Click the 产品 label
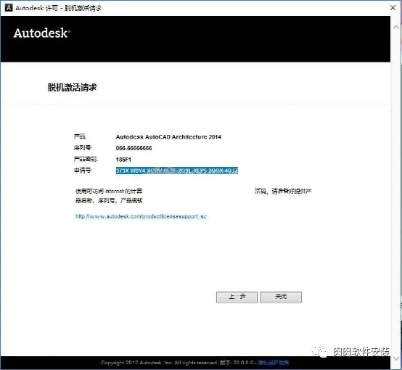Screen dimensions: 402x370 tap(81, 136)
